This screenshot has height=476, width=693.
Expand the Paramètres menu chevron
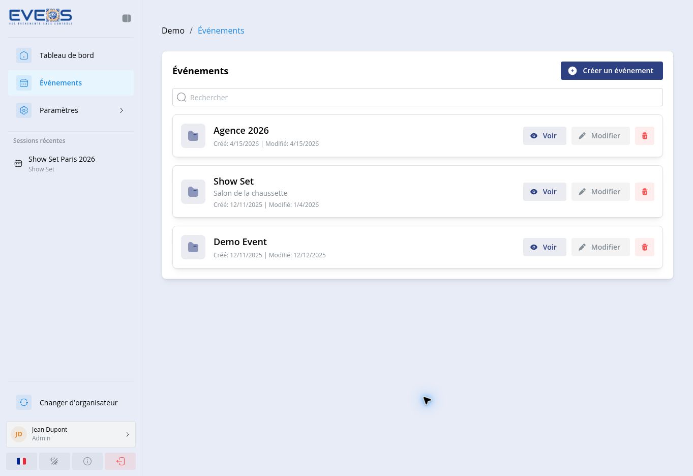pos(122,110)
